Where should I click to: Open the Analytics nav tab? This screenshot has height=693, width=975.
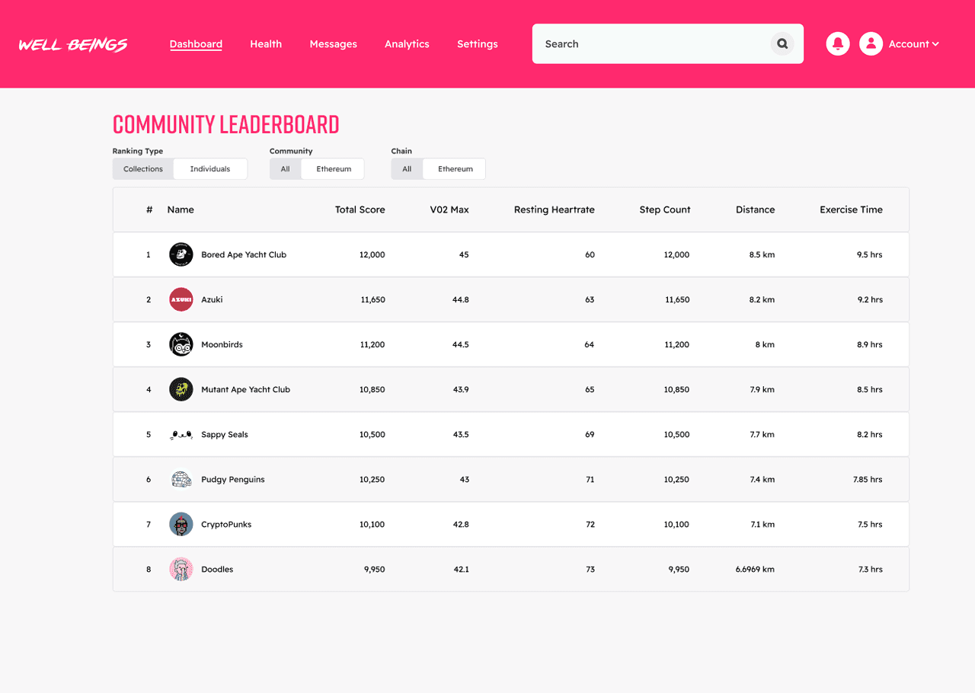[x=407, y=44]
